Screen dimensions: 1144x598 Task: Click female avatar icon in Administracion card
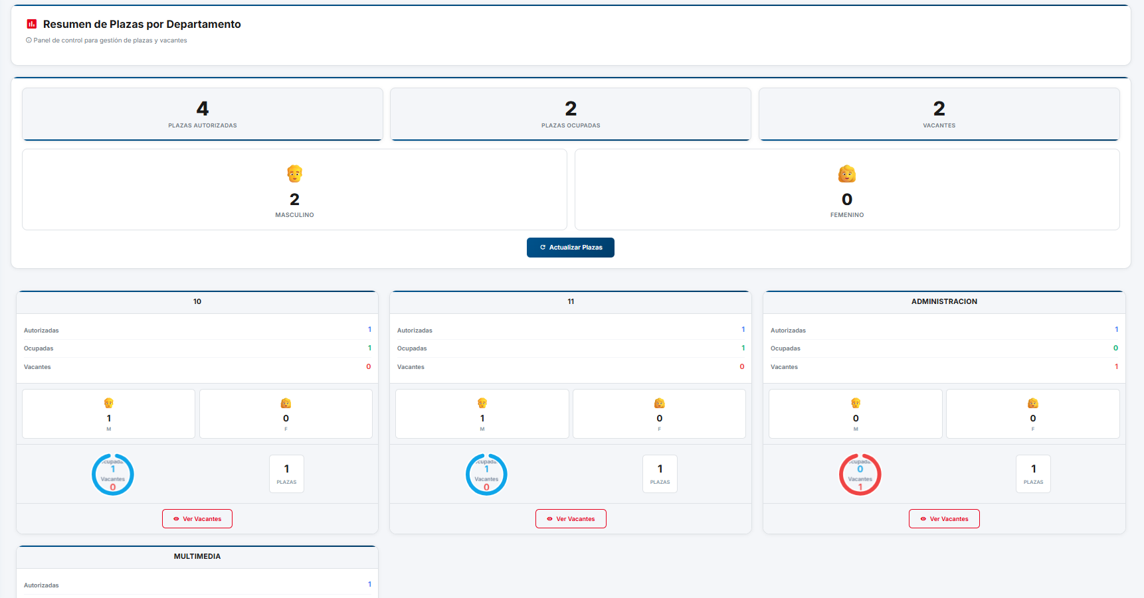click(1032, 404)
